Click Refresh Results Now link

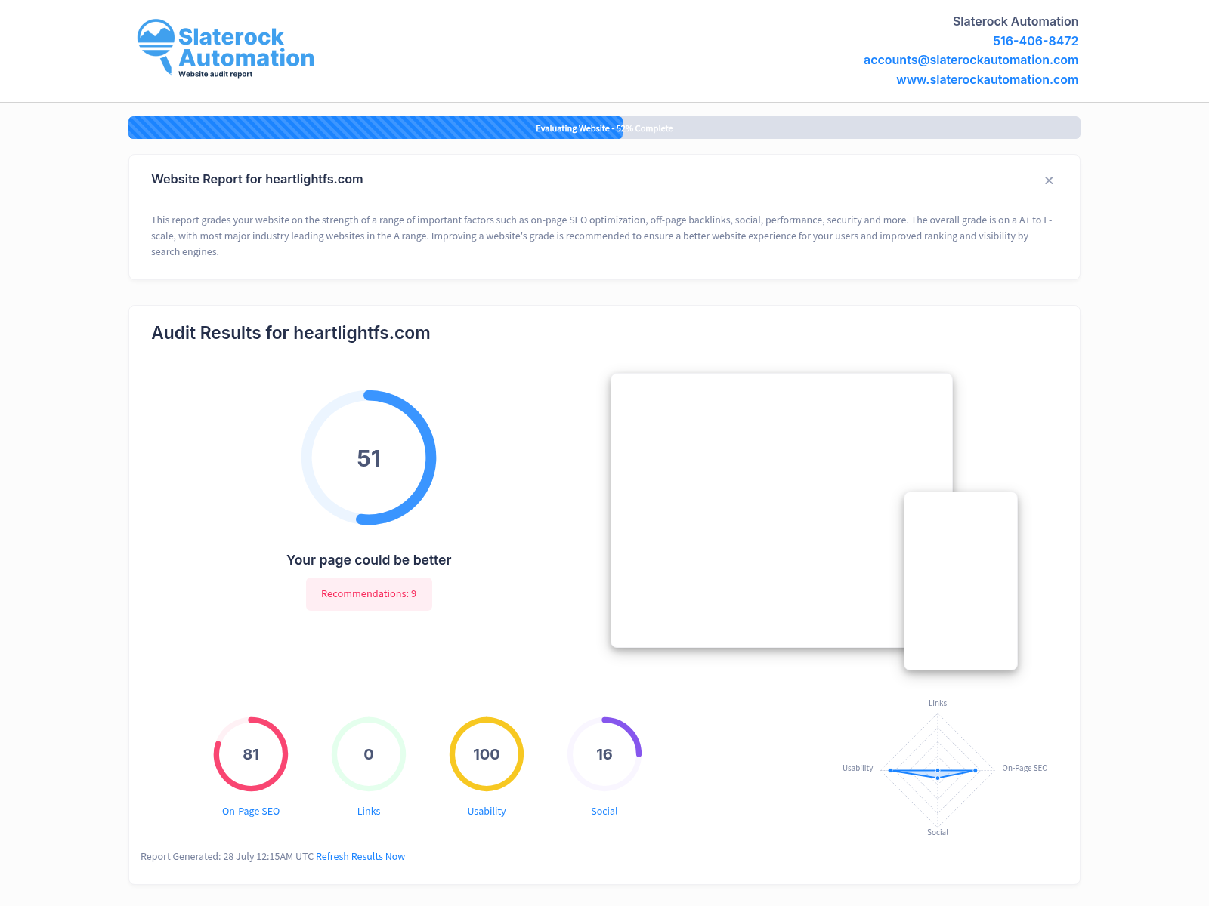pyautogui.click(x=360, y=856)
